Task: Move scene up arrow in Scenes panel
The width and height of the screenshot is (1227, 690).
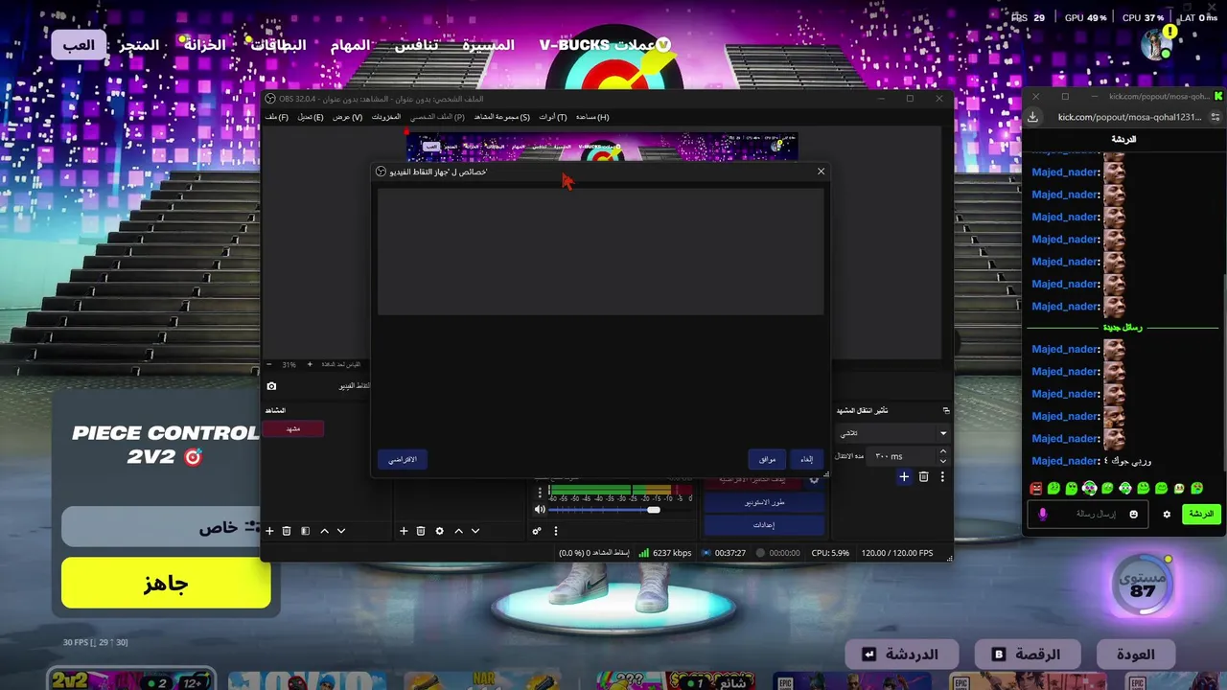Action: click(x=324, y=531)
